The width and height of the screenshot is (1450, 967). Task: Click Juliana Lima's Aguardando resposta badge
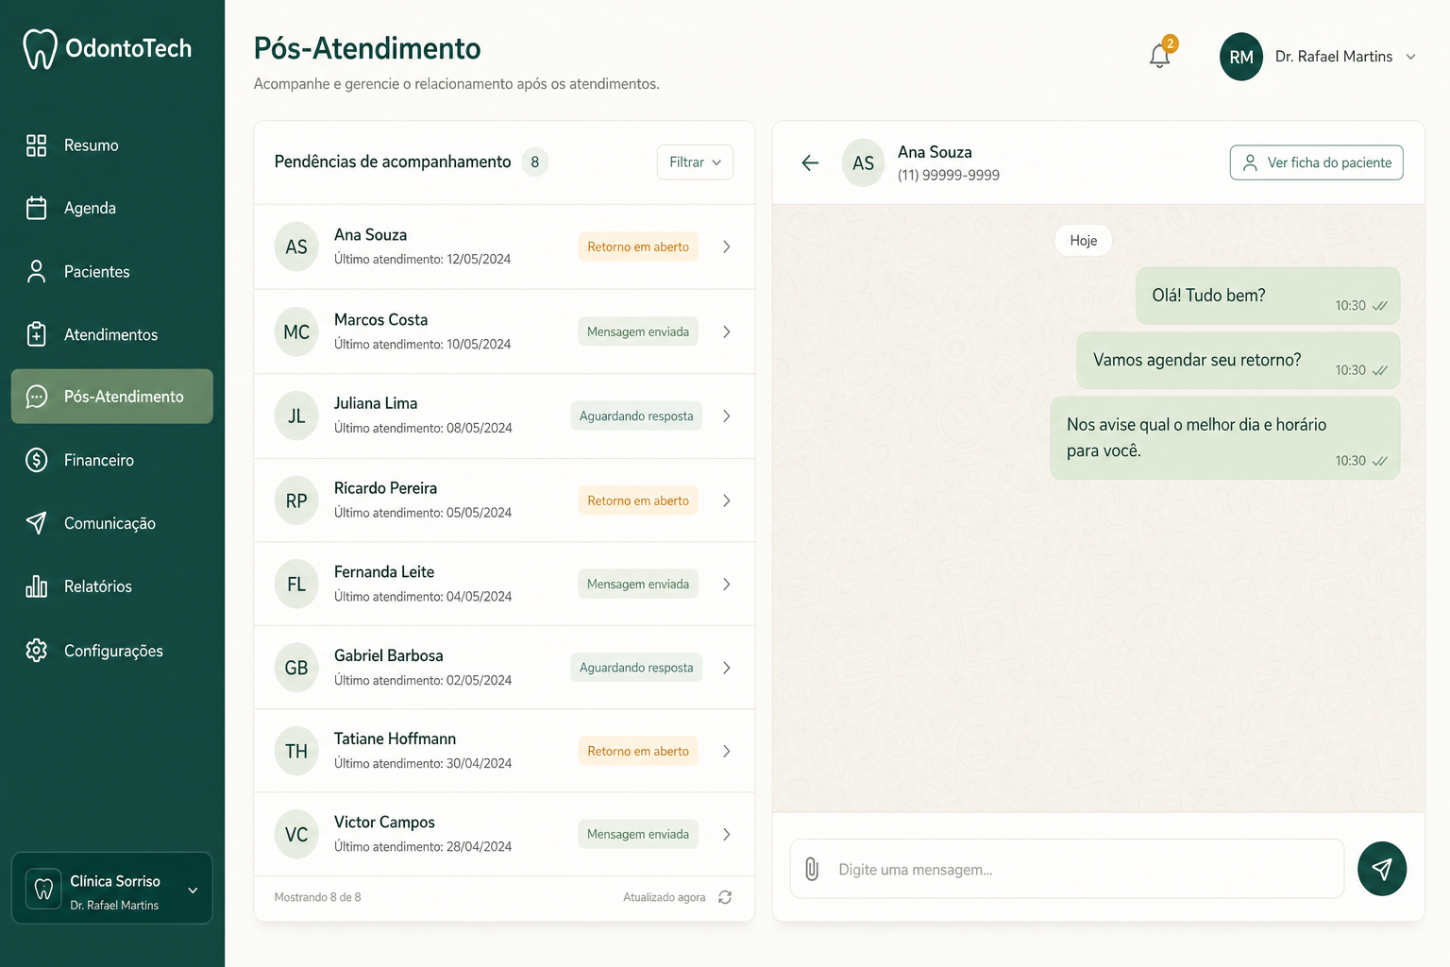point(636,416)
